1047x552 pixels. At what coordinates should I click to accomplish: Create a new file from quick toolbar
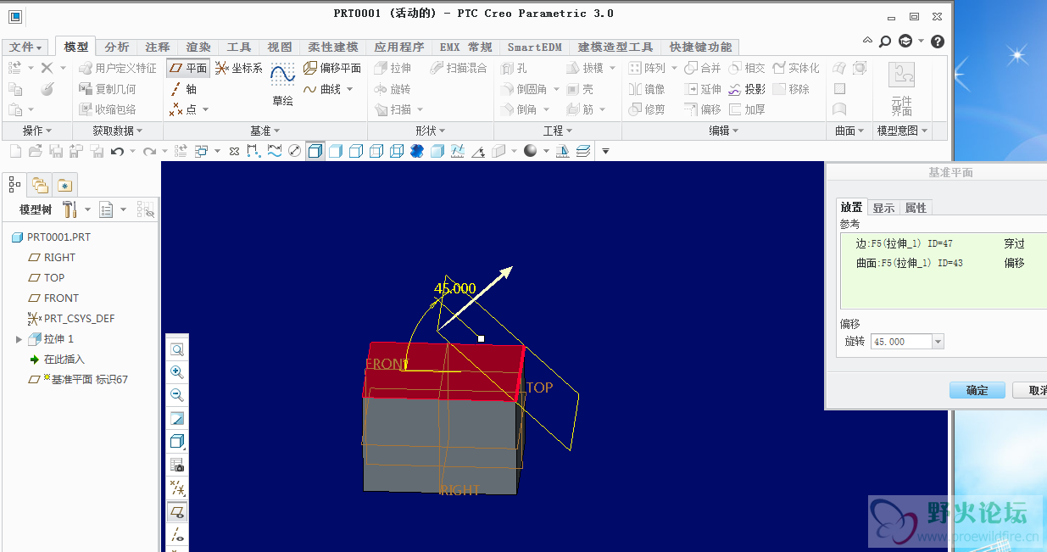point(14,151)
